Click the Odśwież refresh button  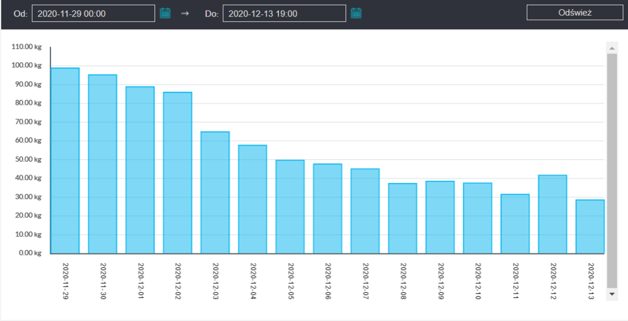[575, 13]
